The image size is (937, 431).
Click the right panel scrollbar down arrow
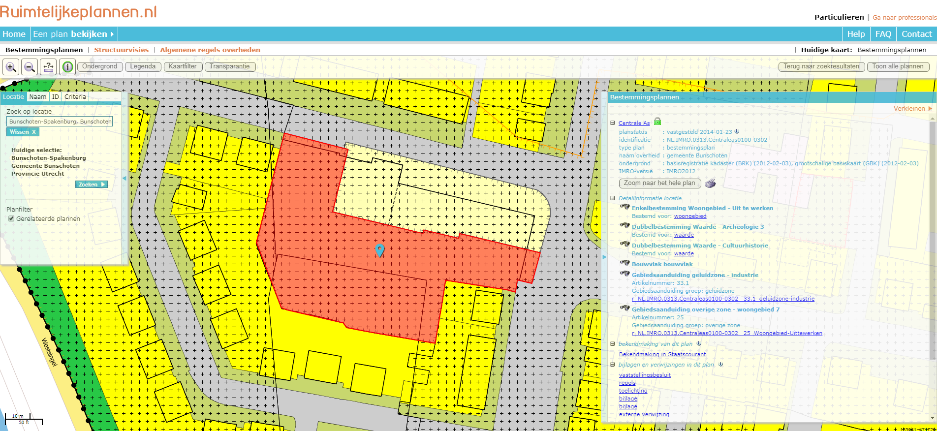click(933, 418)
